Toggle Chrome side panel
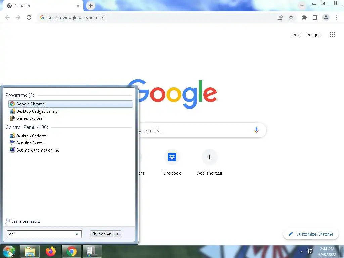This screenshot has width=344, height=258. 315,17
